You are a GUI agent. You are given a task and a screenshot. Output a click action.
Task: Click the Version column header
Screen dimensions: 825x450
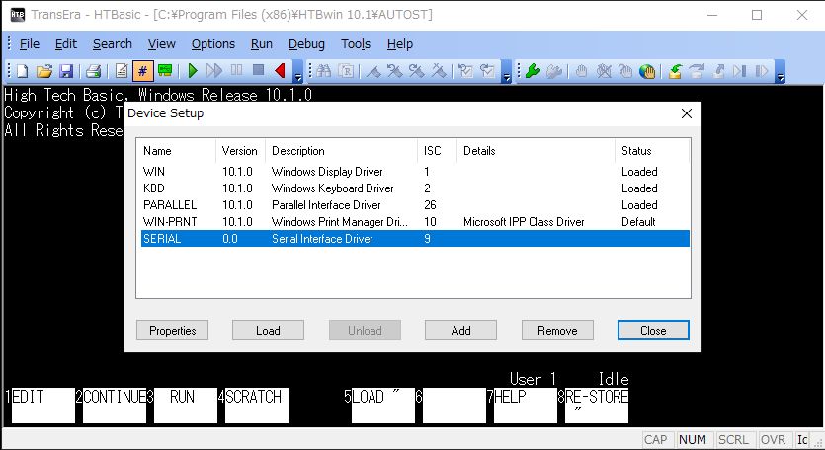240,151
